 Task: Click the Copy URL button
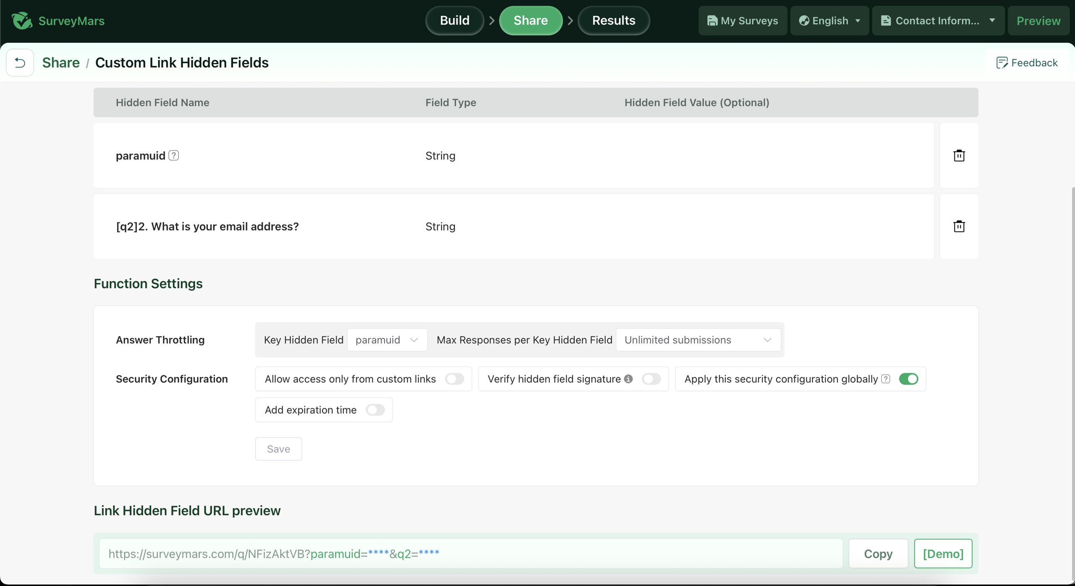878,554
